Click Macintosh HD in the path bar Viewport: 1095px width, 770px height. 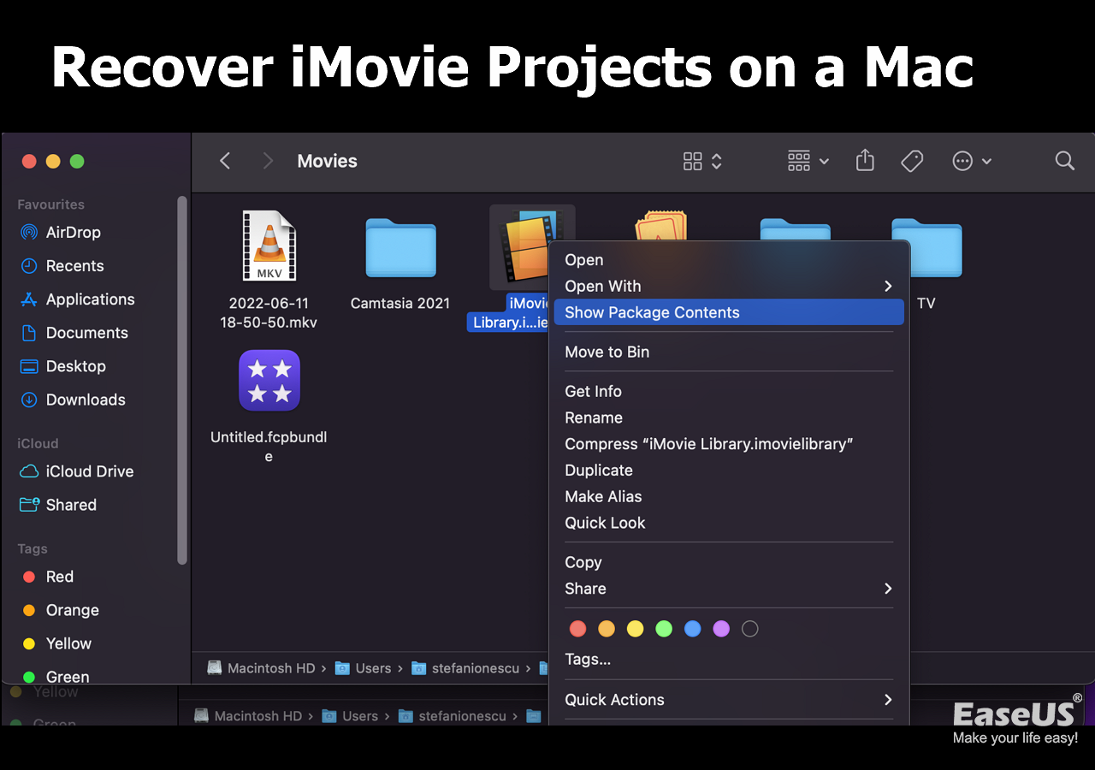pos(270,668)
